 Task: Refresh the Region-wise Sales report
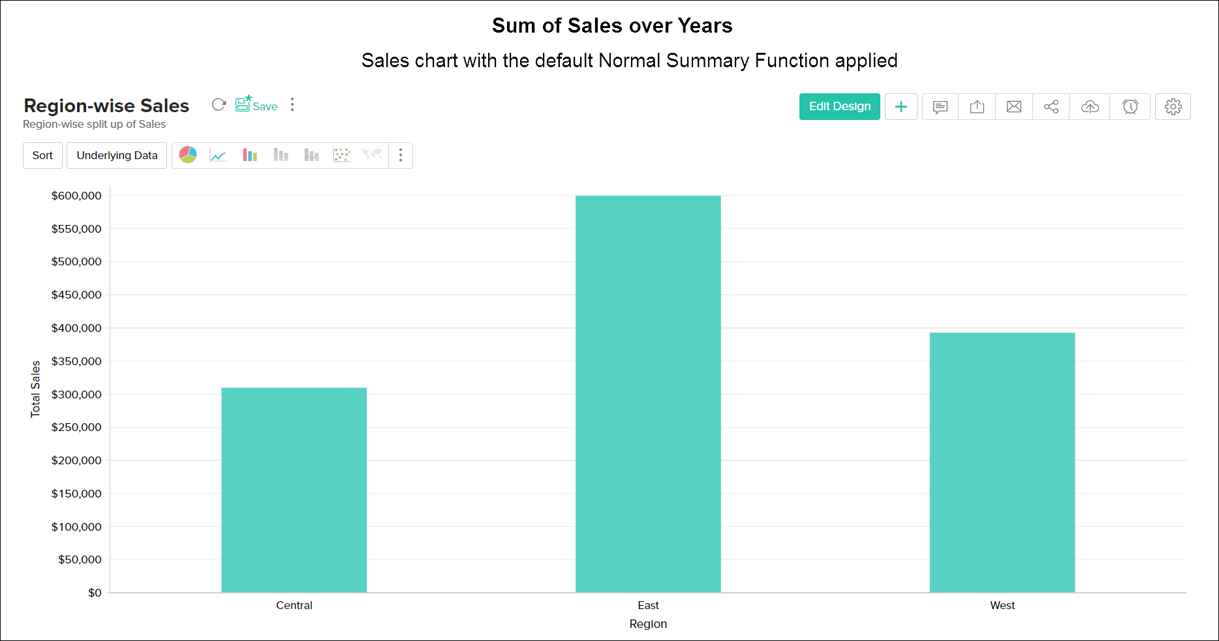(x=219, y=104)
